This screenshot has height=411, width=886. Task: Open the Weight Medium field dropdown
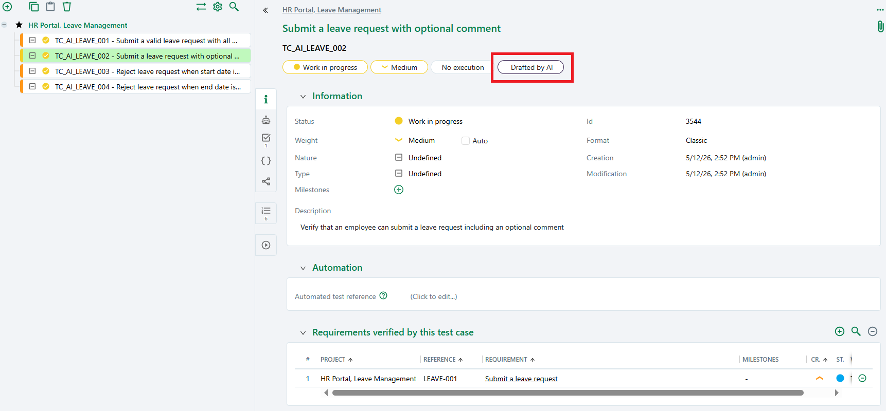[415, 140]
